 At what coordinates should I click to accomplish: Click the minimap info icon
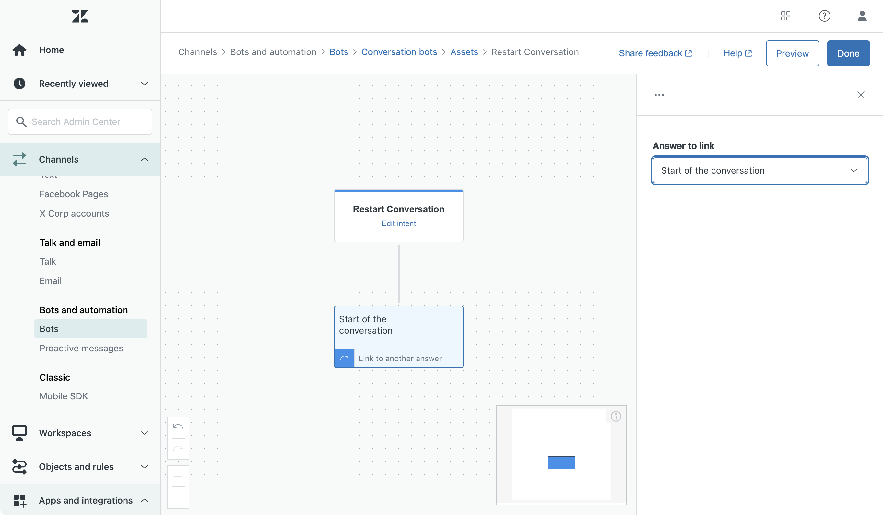616,416
